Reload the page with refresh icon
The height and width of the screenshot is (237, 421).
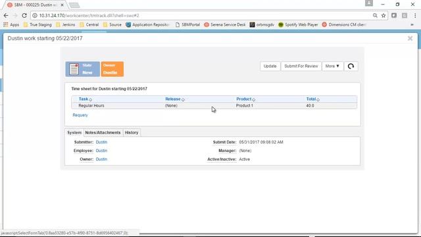click(x=24, y=16)
